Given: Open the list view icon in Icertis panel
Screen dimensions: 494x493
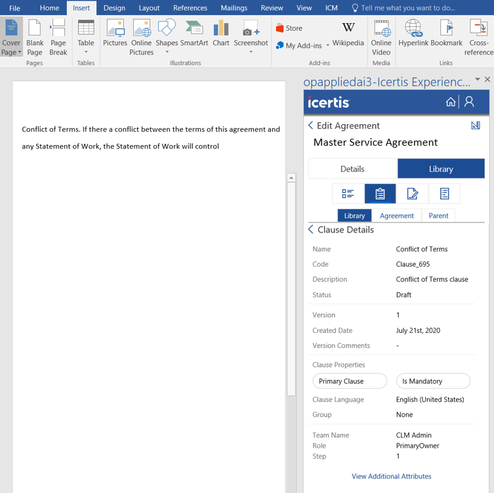Looking at the screenshot, I should [x=348, y=194].
